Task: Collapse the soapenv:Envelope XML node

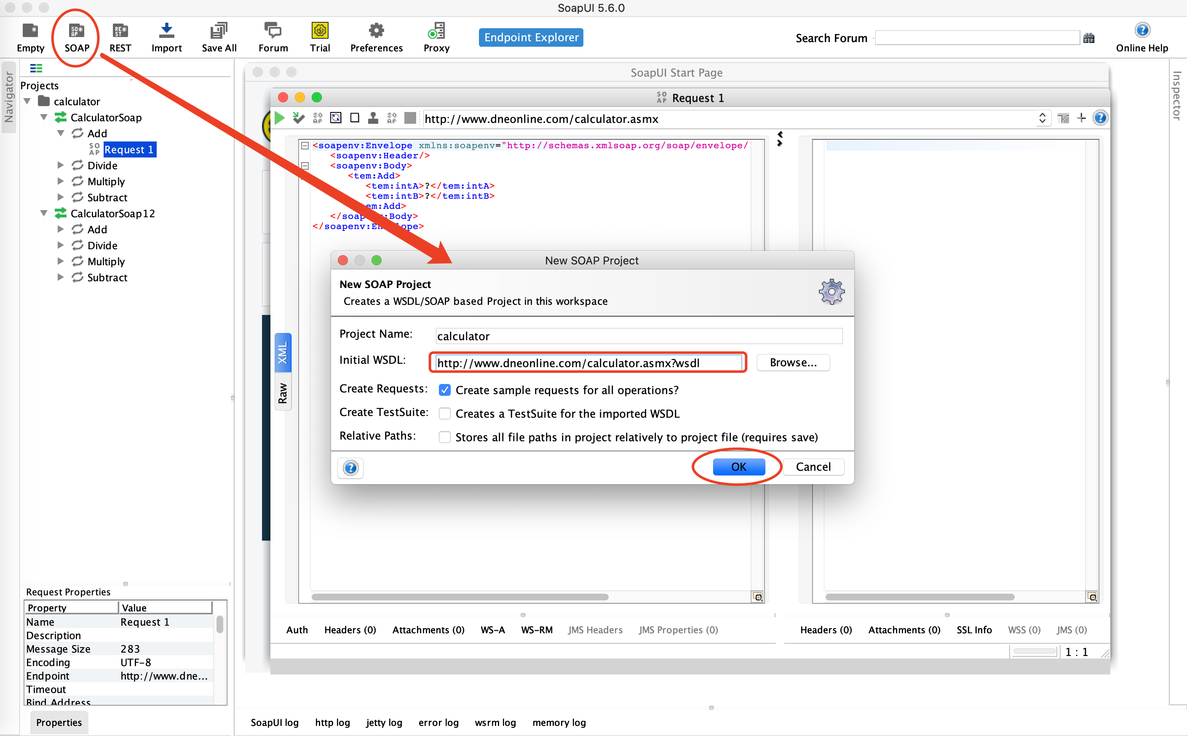Action: [305, 145]
